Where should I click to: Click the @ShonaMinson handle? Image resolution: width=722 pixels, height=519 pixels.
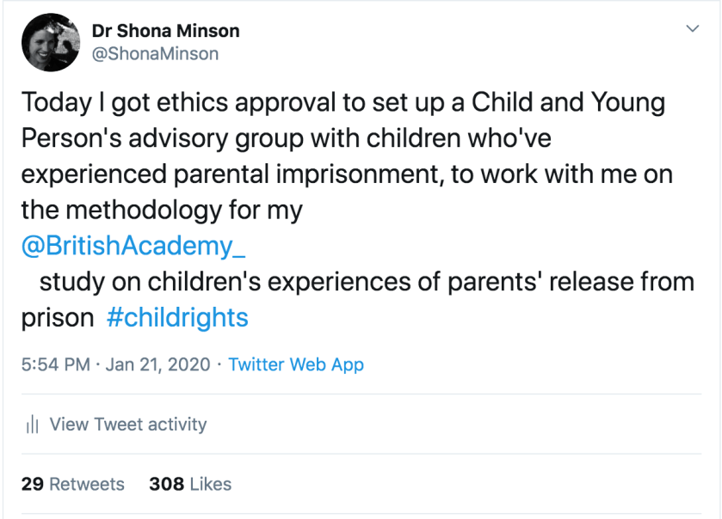coord(155,54)
